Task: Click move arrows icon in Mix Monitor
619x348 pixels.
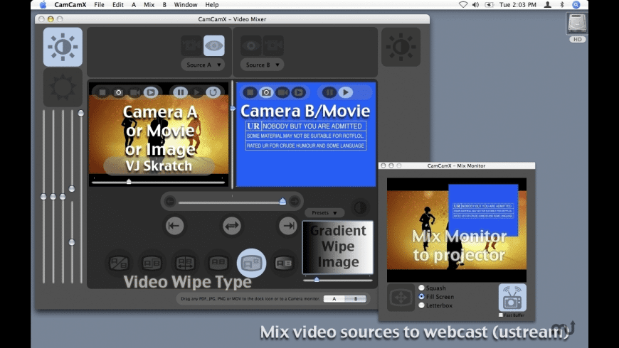Action: (x=401, y=298)
